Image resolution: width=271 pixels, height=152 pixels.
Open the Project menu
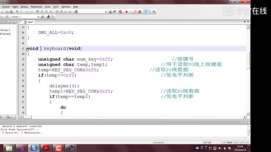[x=6, y=7]
